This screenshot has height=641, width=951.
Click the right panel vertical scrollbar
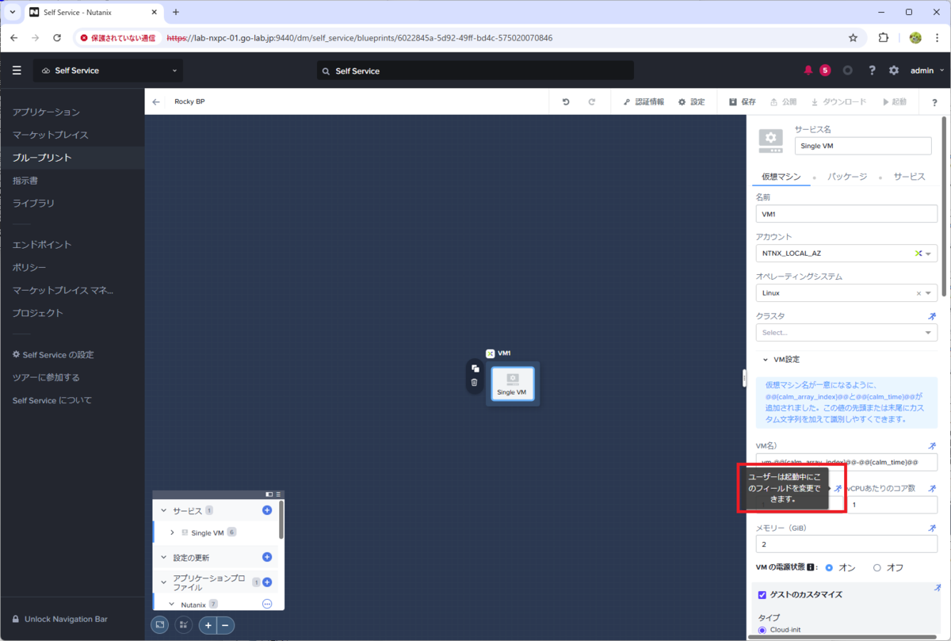pos(943,206)
